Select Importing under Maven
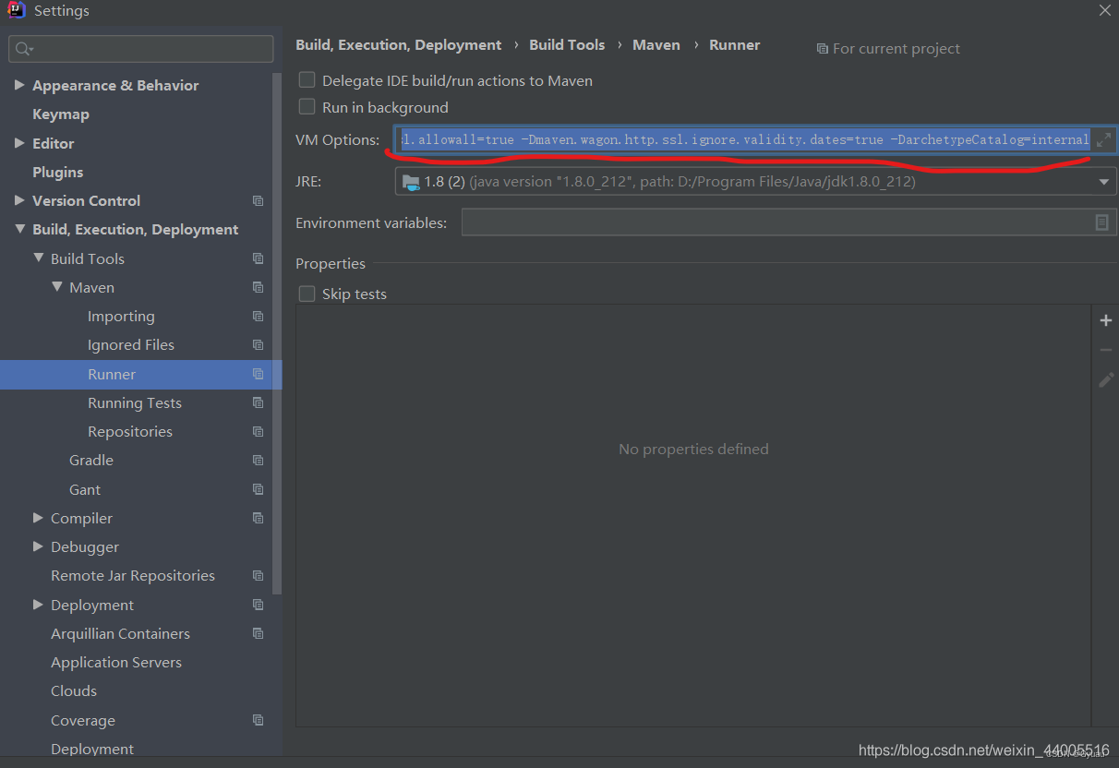1119x768 pixels. tap(121, 316)
